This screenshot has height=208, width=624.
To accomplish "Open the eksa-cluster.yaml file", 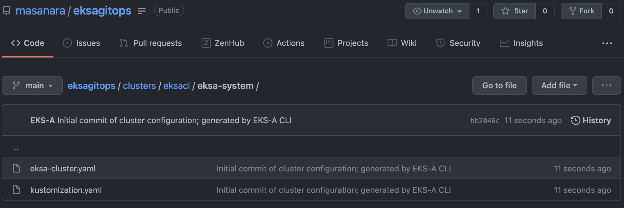I will tap(63, 168).
